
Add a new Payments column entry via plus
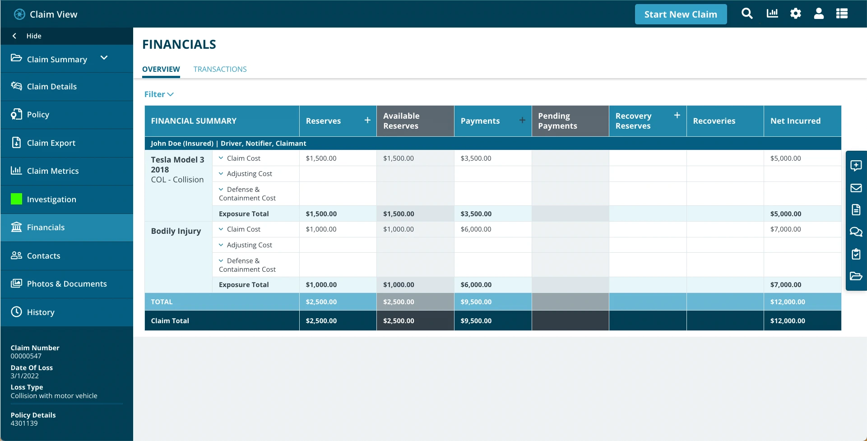pos(522,121)
